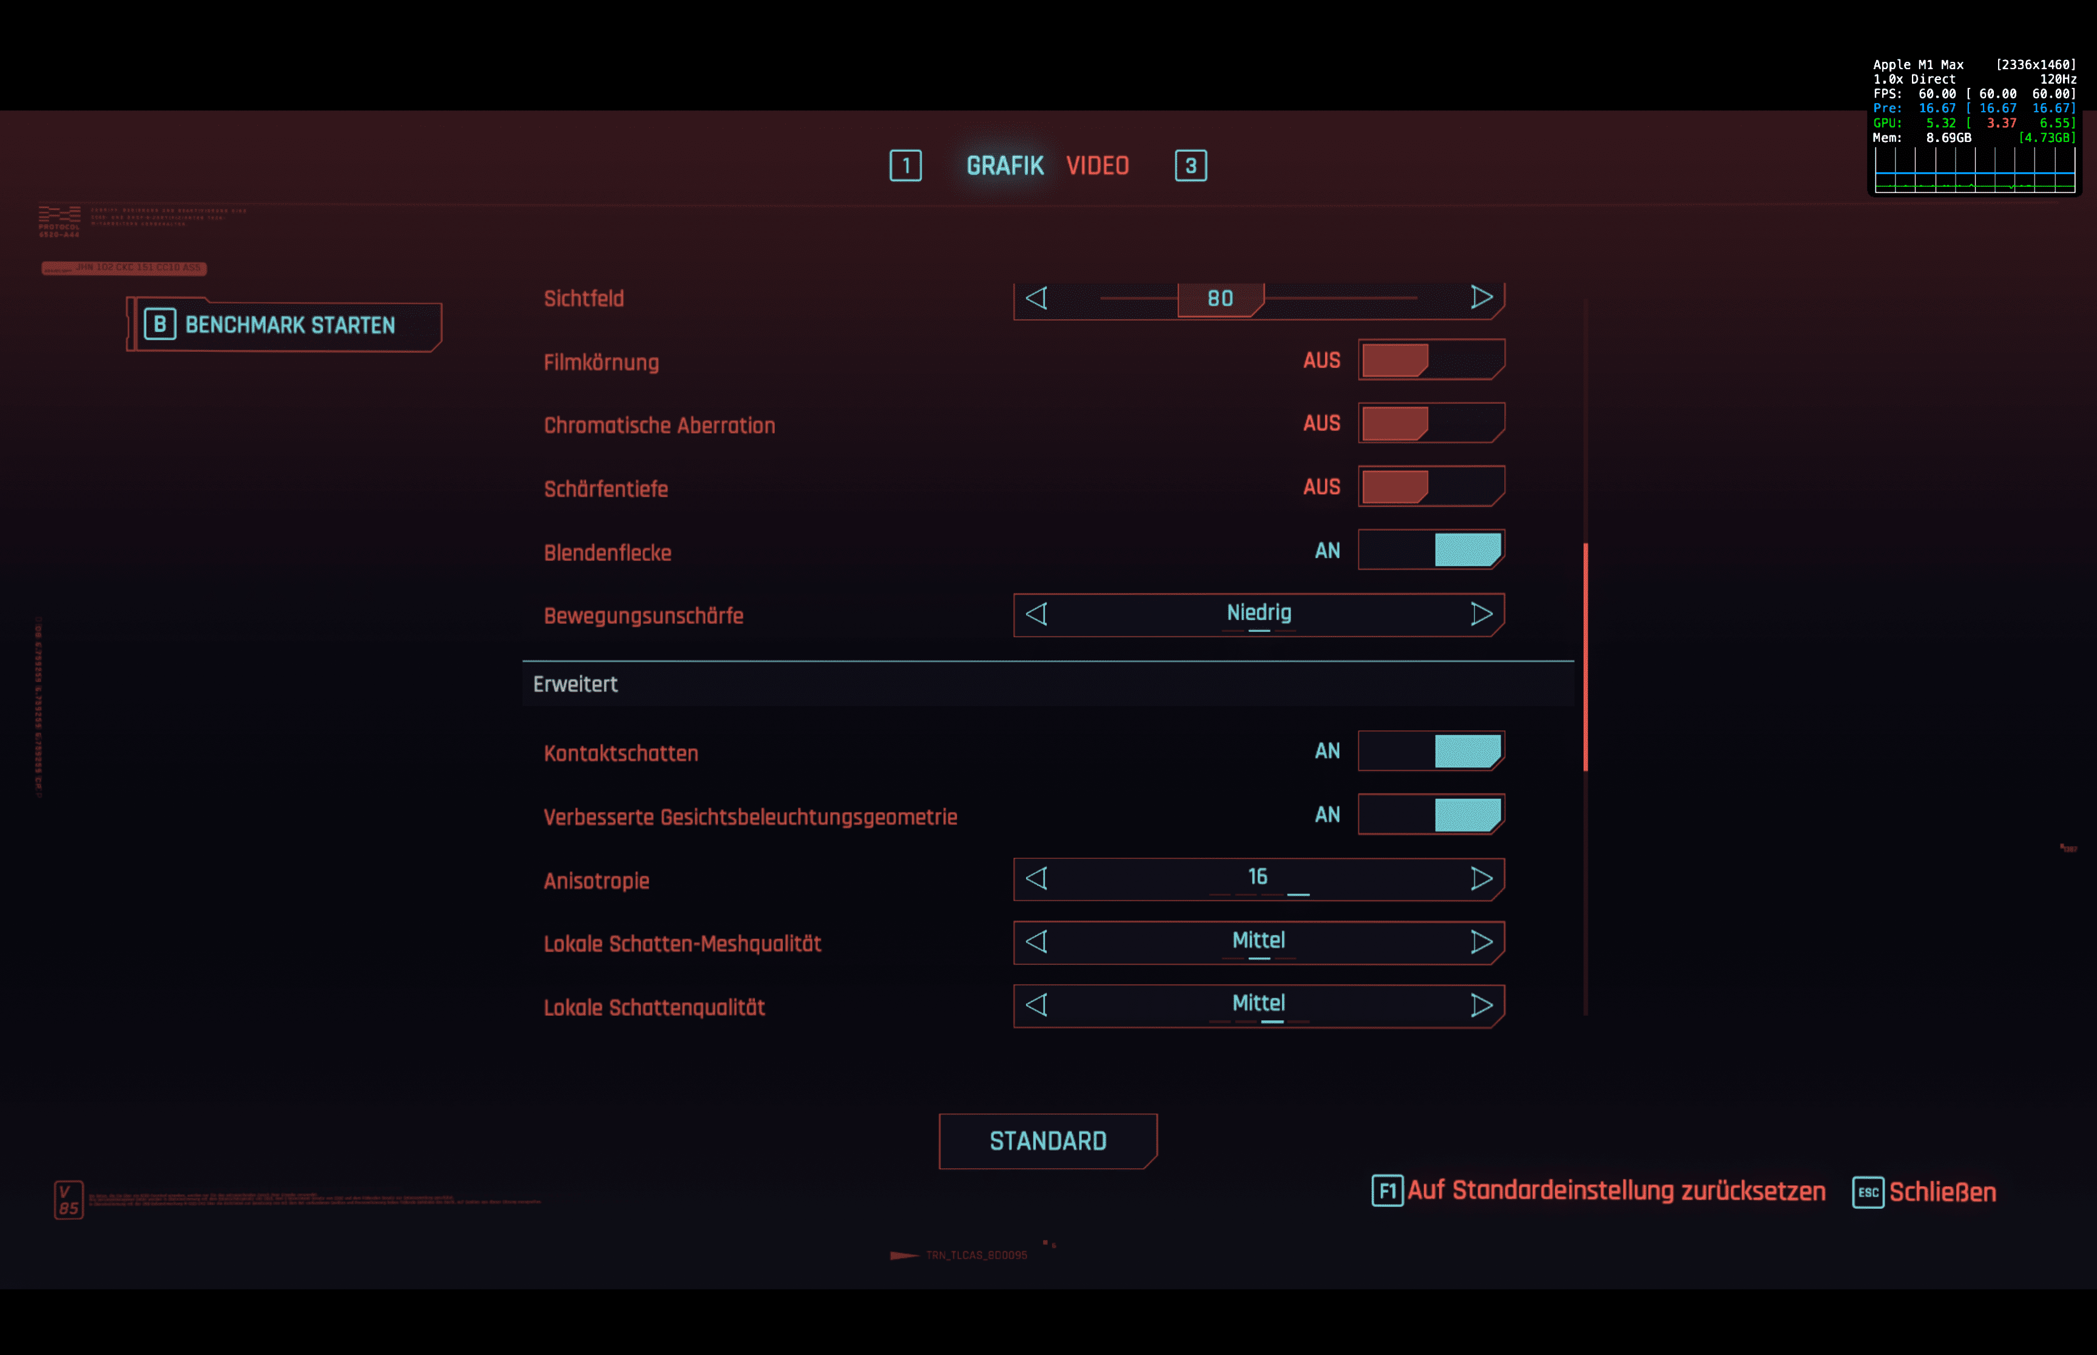The height and width of the screenshot is (1355, 2097).
Task: Click the performance overlay frame graph
Action: point(1974,170)
